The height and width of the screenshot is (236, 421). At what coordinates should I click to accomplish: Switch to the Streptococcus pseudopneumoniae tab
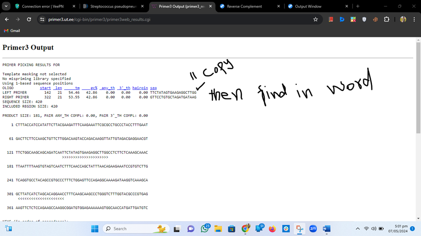pos(113,6)
